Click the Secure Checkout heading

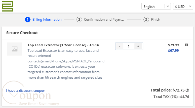pyautogui.click(x=22, y=33)
